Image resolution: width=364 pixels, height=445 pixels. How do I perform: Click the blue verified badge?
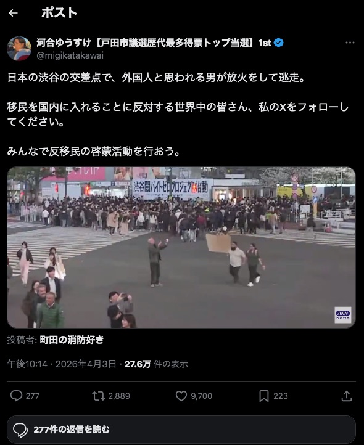(x=278, y=43)
